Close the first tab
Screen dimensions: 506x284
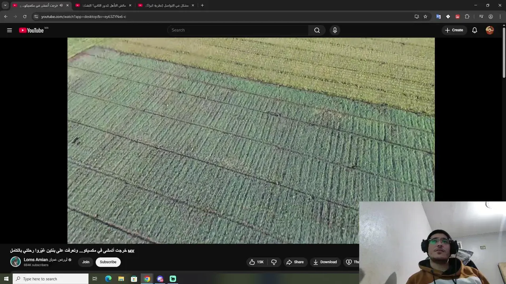tap(67, 6)
